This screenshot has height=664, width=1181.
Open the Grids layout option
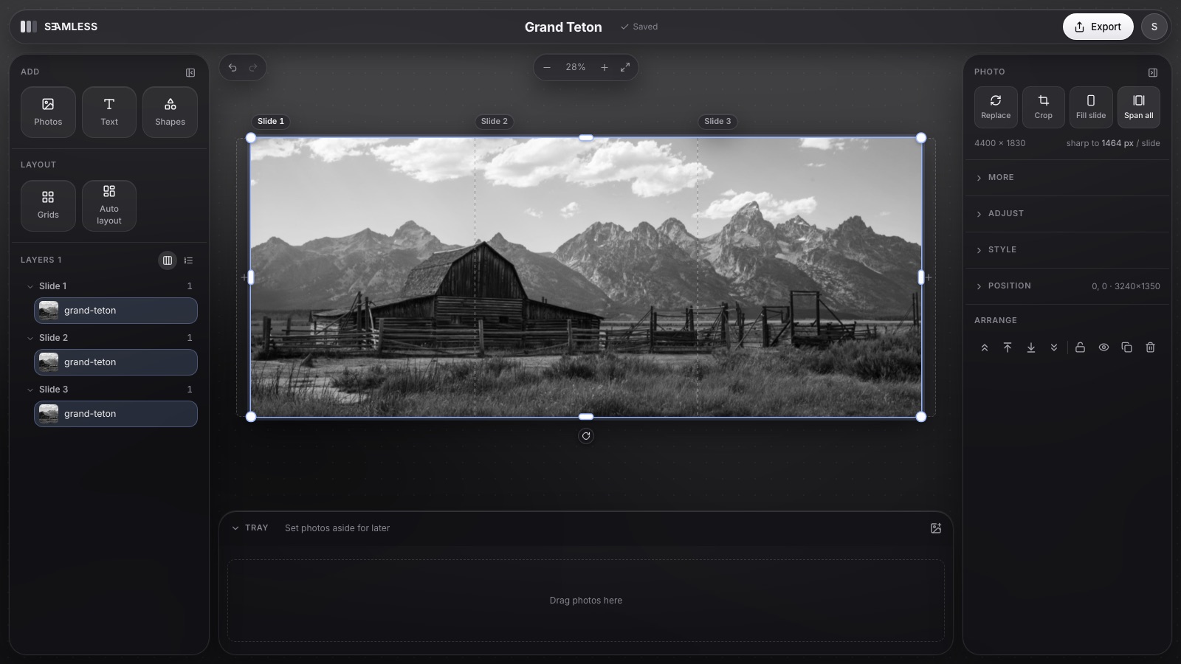tap(48, 205)
